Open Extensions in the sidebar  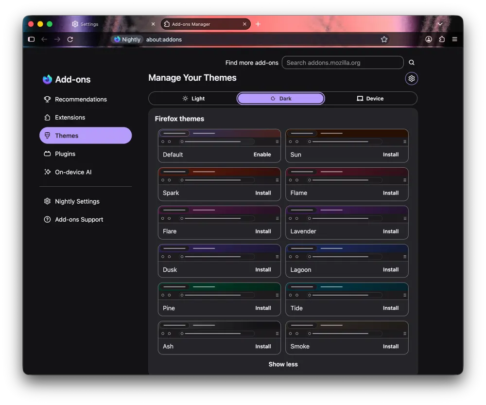click(x=86, y=118)
